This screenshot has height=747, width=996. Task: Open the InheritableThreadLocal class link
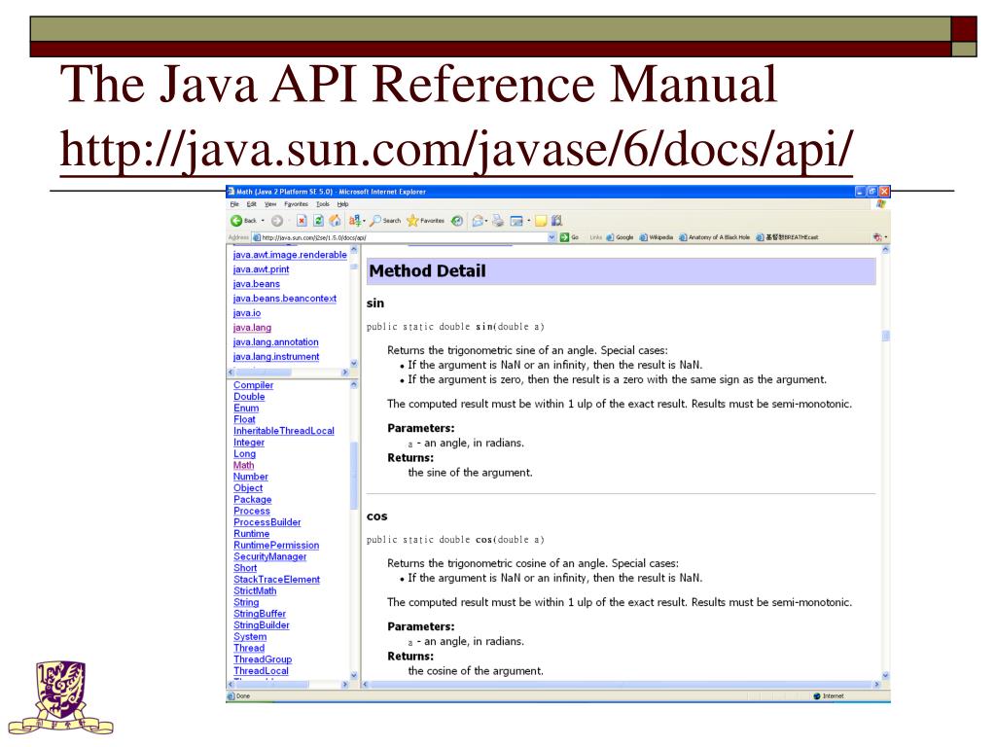[284, 431]
